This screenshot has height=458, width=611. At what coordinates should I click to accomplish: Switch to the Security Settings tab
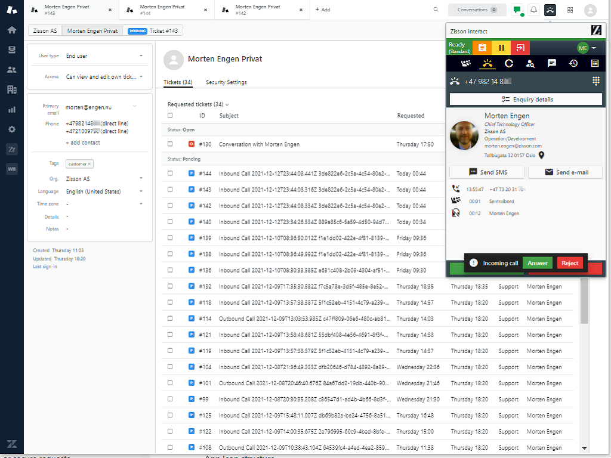pyautogui.click(x=226, y=82)
